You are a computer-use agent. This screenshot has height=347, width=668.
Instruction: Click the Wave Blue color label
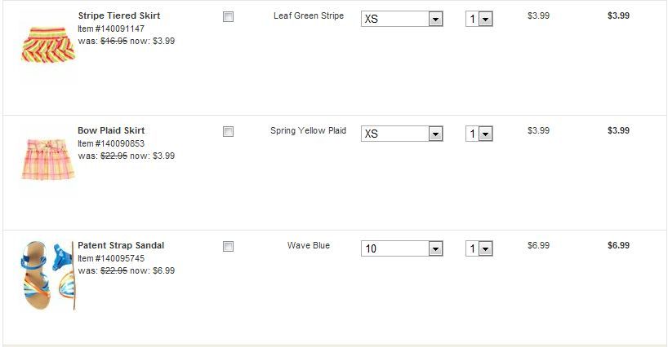click(309, 245)
